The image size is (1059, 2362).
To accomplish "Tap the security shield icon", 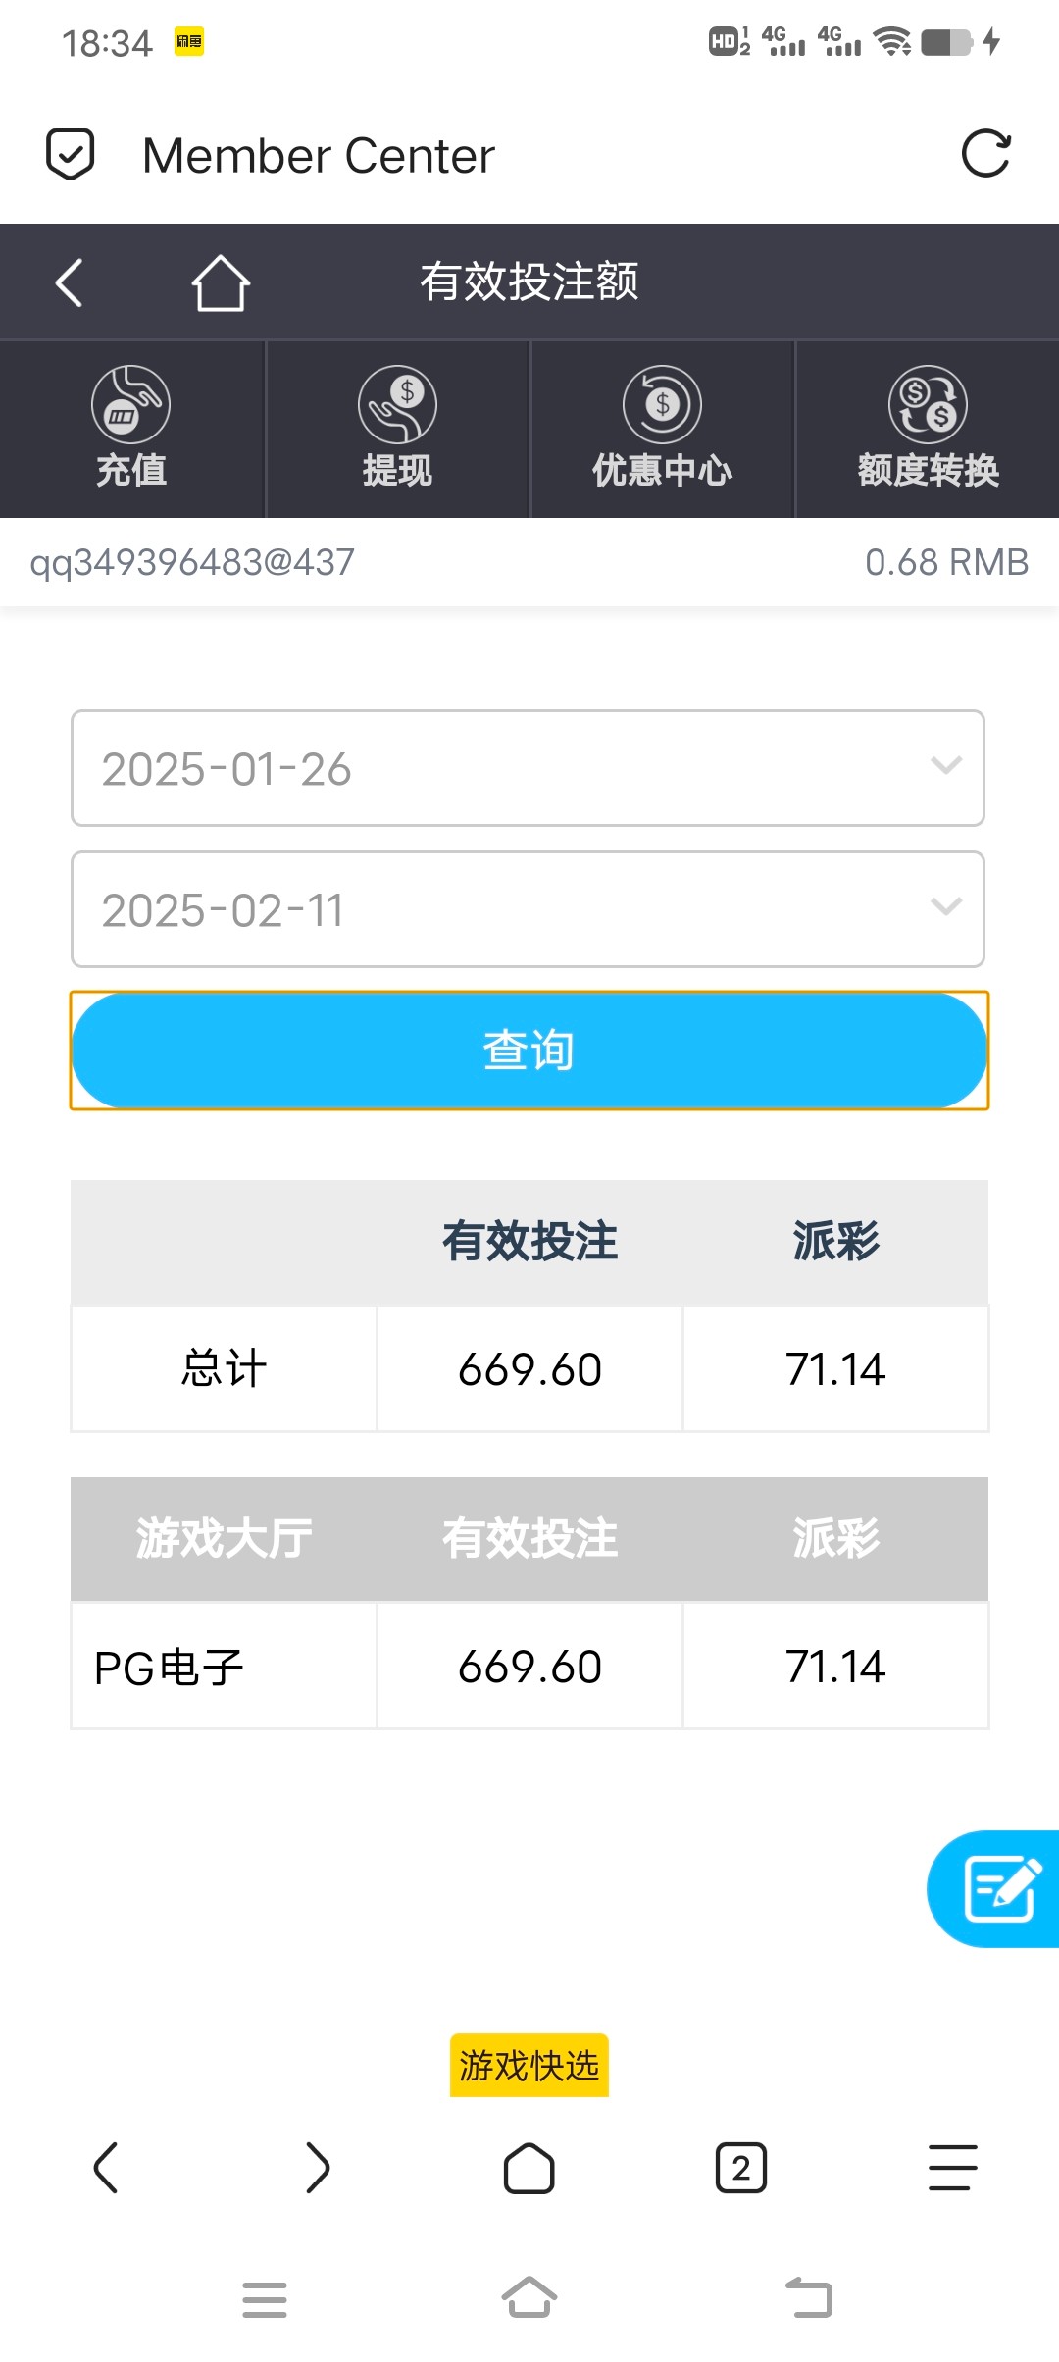I will (71, 155).
